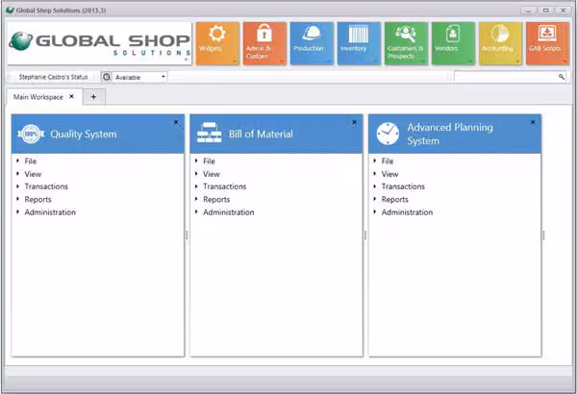
Task: Open the Customers & Prospects tile
Action: click(x=406, y=43)
